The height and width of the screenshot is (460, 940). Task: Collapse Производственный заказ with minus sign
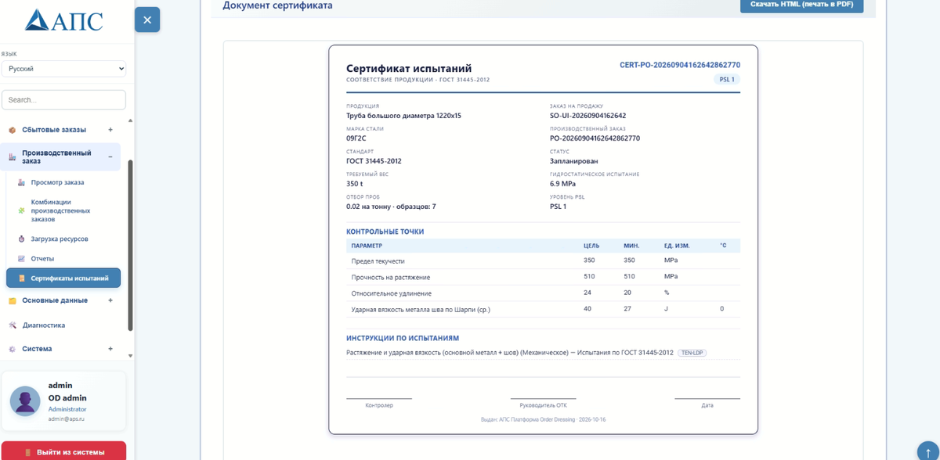click(110, 157)
